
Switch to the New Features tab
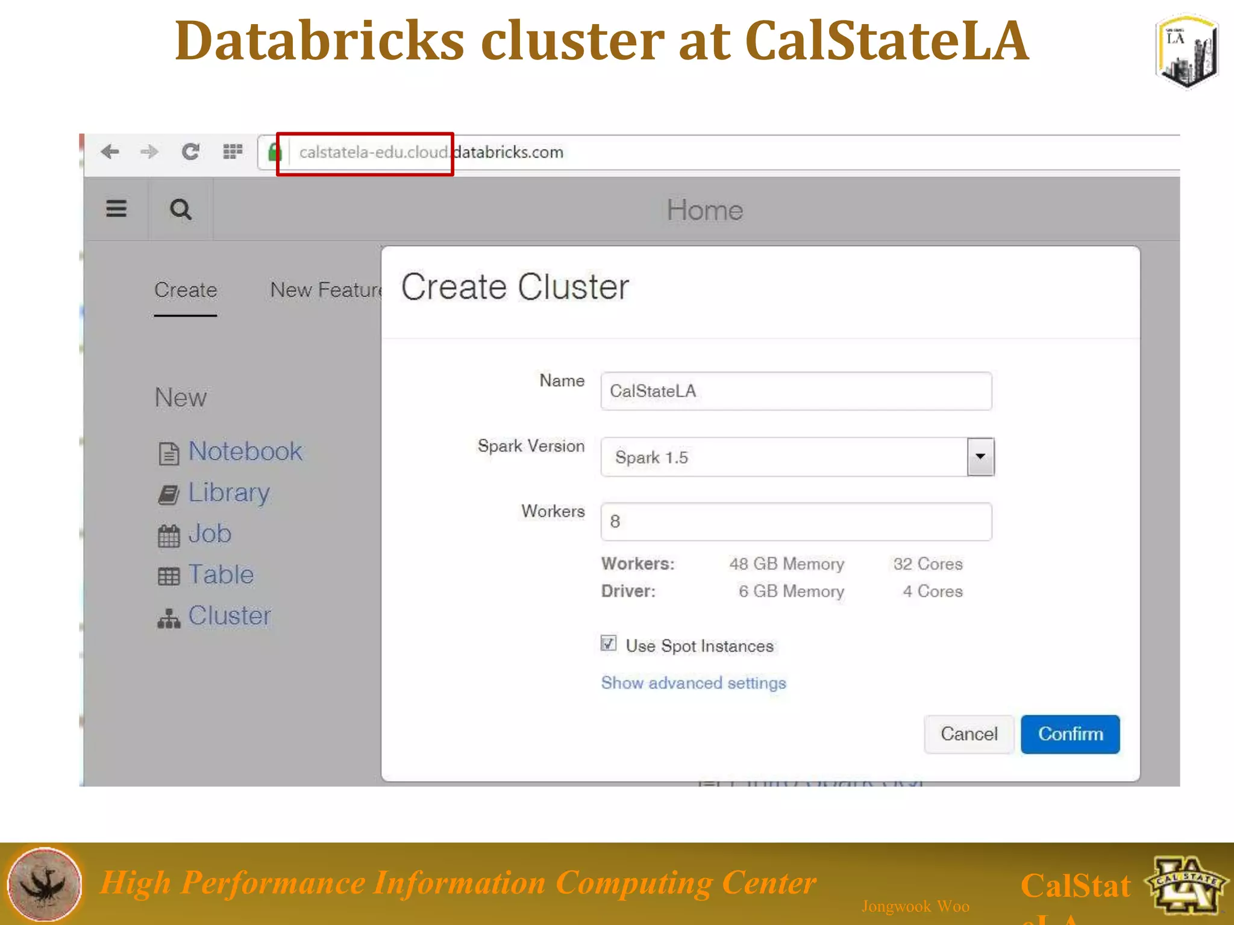coord(326,290)
